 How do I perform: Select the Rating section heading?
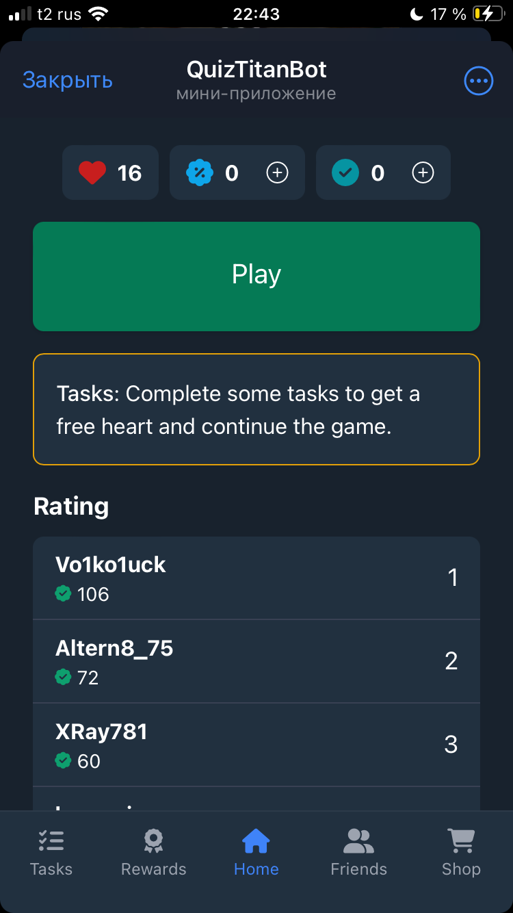[71, 506]
